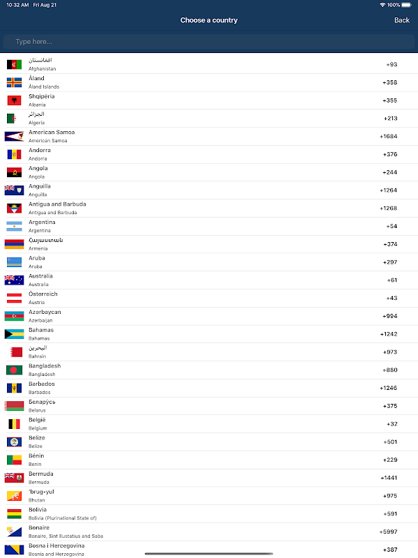The height and width of the screenshot is (558, 418).
Task: Click the Albania flag icon
Action: (x=15, y=100)
